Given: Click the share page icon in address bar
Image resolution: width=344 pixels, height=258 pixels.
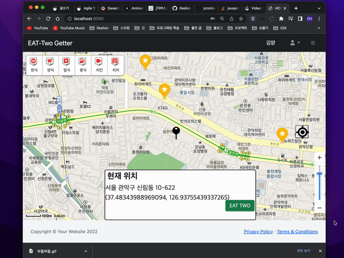Looking at the screenshot, I should [232, 19].
